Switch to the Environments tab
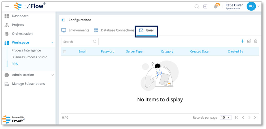The width and height of the screenshot is (266, 129). [75, 30]
